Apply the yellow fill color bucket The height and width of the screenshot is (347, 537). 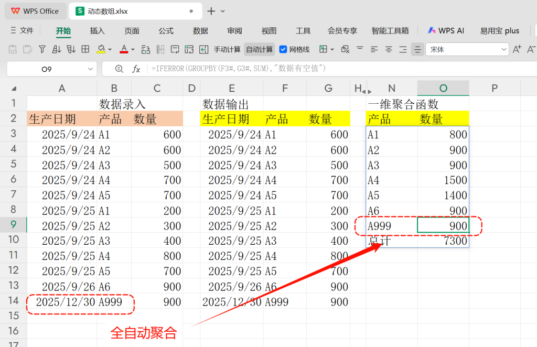(101, 49)
